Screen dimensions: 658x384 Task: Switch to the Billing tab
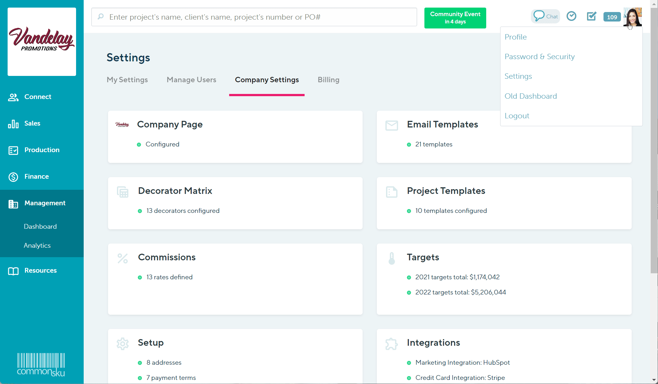328,80
